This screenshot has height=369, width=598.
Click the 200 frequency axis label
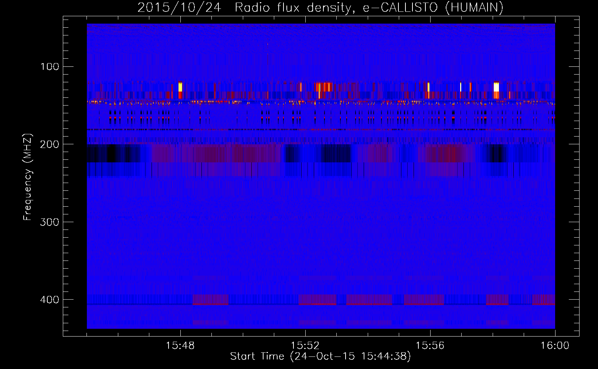pyautogui.click(x=50, y=144)
